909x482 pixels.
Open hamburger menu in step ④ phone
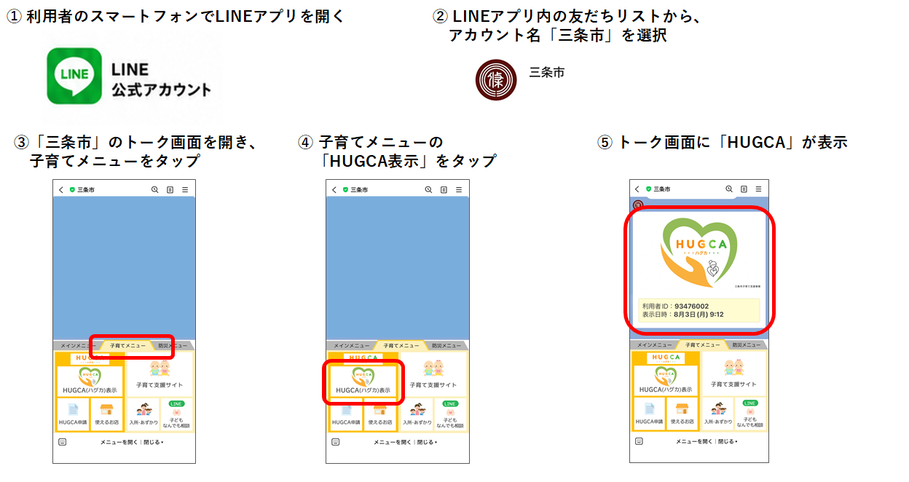[459, 189]
